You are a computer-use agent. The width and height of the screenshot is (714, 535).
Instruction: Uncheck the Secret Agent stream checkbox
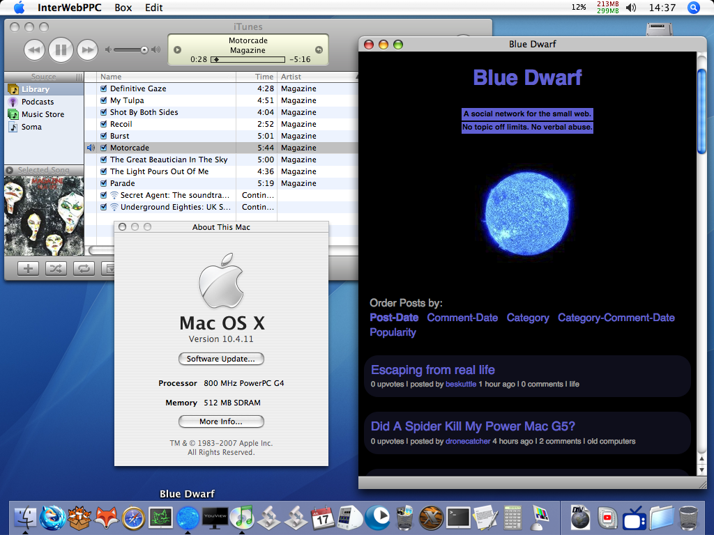[x=104, y=195]
